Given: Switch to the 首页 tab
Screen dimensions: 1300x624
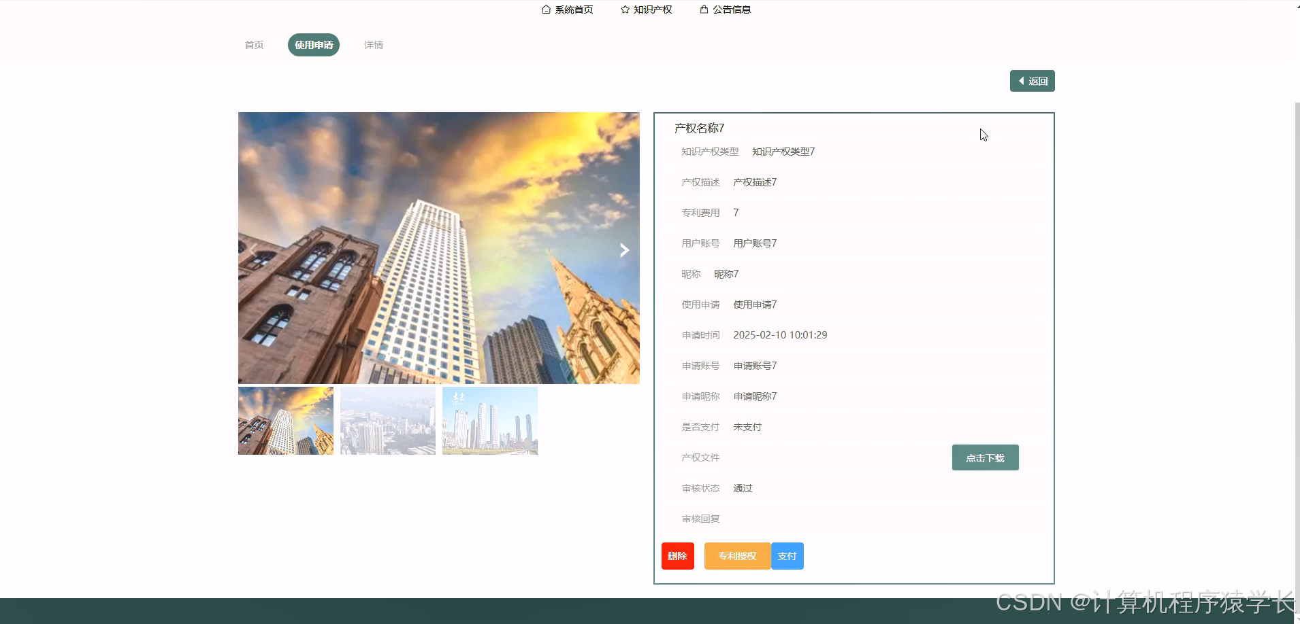Looking at the screenshot, I should click(253, 45).
